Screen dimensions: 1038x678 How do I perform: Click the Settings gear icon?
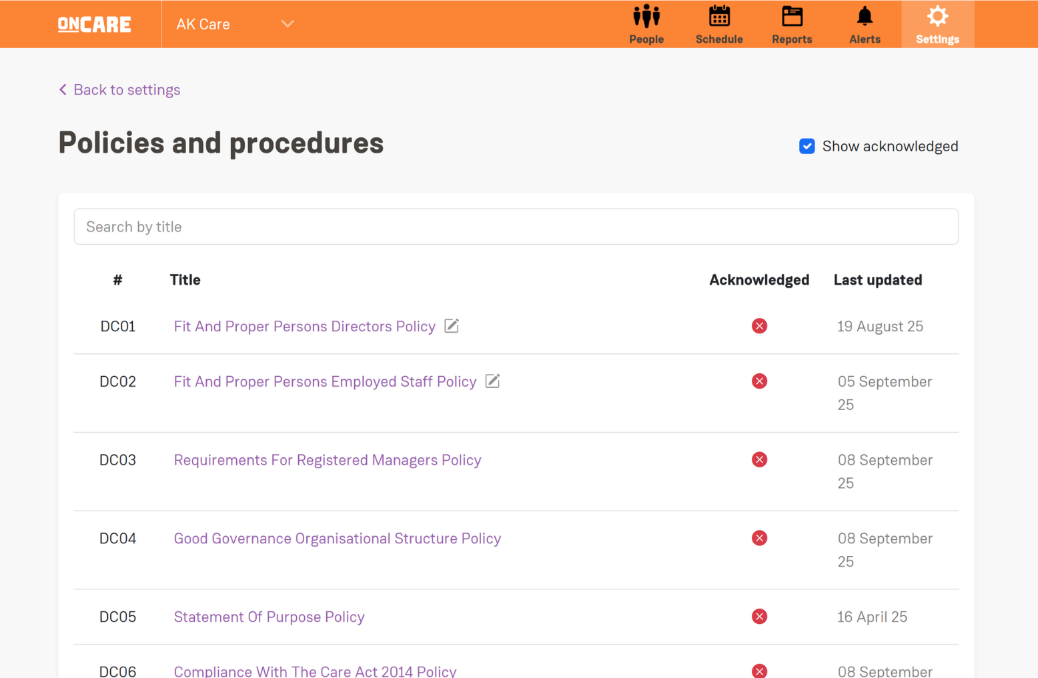coord(937,17)
